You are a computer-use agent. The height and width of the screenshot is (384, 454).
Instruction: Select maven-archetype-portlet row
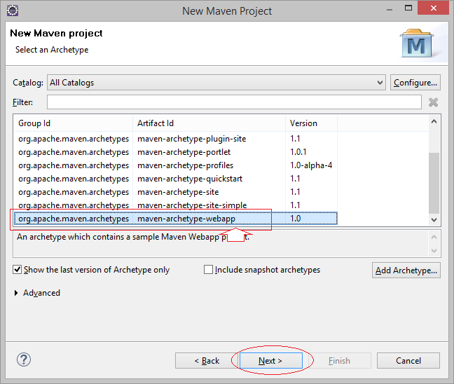tap(175, 152)
